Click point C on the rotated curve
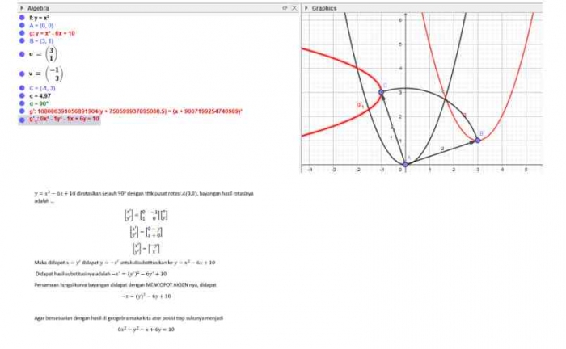The image size is (566, 349). tap(382, 92)
